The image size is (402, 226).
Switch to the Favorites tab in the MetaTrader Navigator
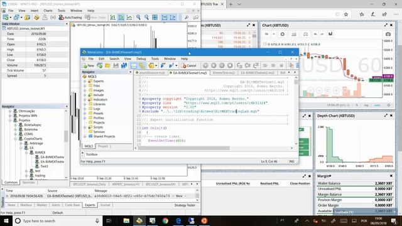(x=28, y=183)
